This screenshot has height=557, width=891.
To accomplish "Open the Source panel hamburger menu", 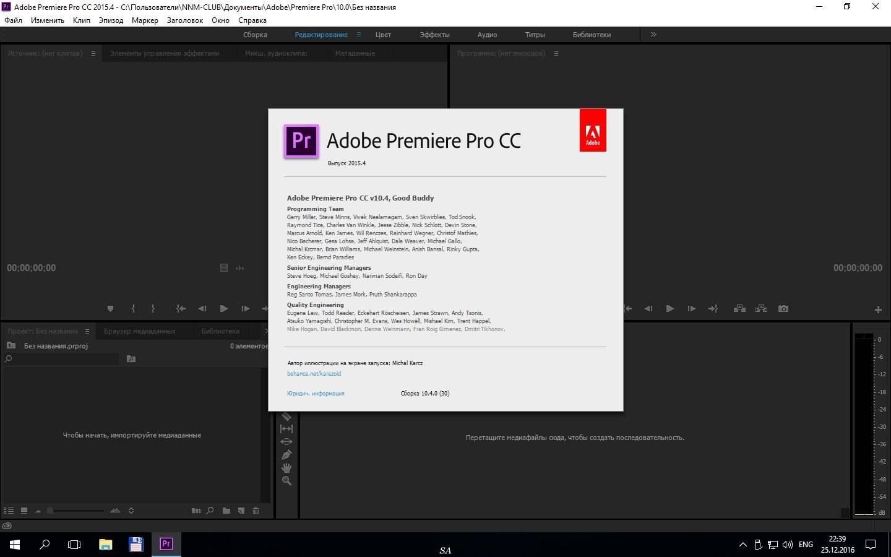I will (93, 54).
